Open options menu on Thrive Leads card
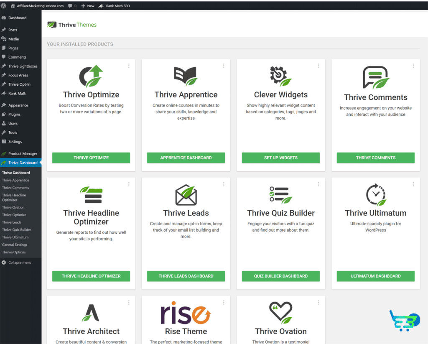 (x=224, y=184)
